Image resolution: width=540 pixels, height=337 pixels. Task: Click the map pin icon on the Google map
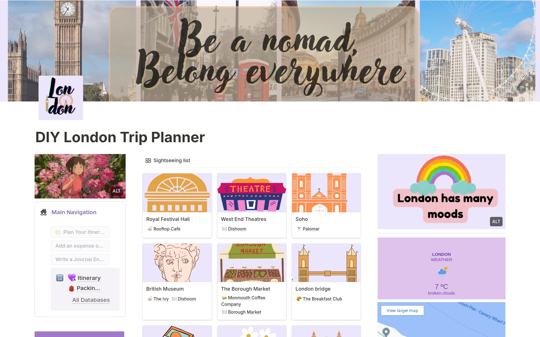(386, 332)
